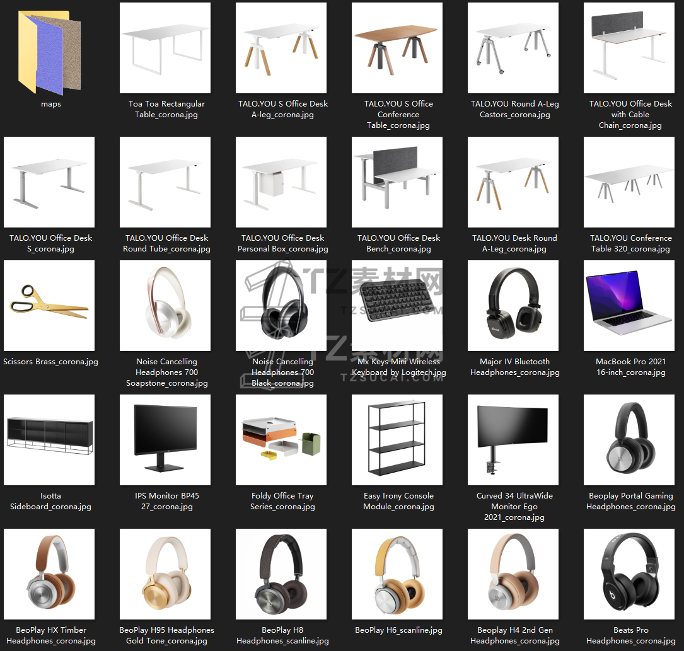Viewport: 684px width, 651px height.
Task: Select TALO.YOU Office Desk Bench thumbnail
Action: pyautogui.click(x=397, y=182)
